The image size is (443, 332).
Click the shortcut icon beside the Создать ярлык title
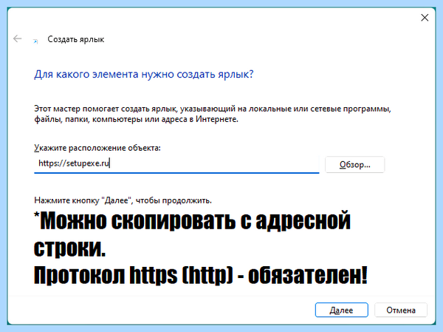click(35, 41)
